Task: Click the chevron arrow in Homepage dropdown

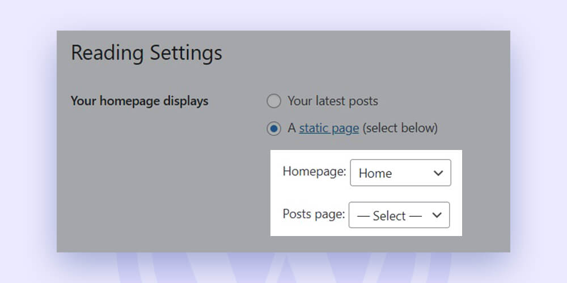Action: point(438,173)
